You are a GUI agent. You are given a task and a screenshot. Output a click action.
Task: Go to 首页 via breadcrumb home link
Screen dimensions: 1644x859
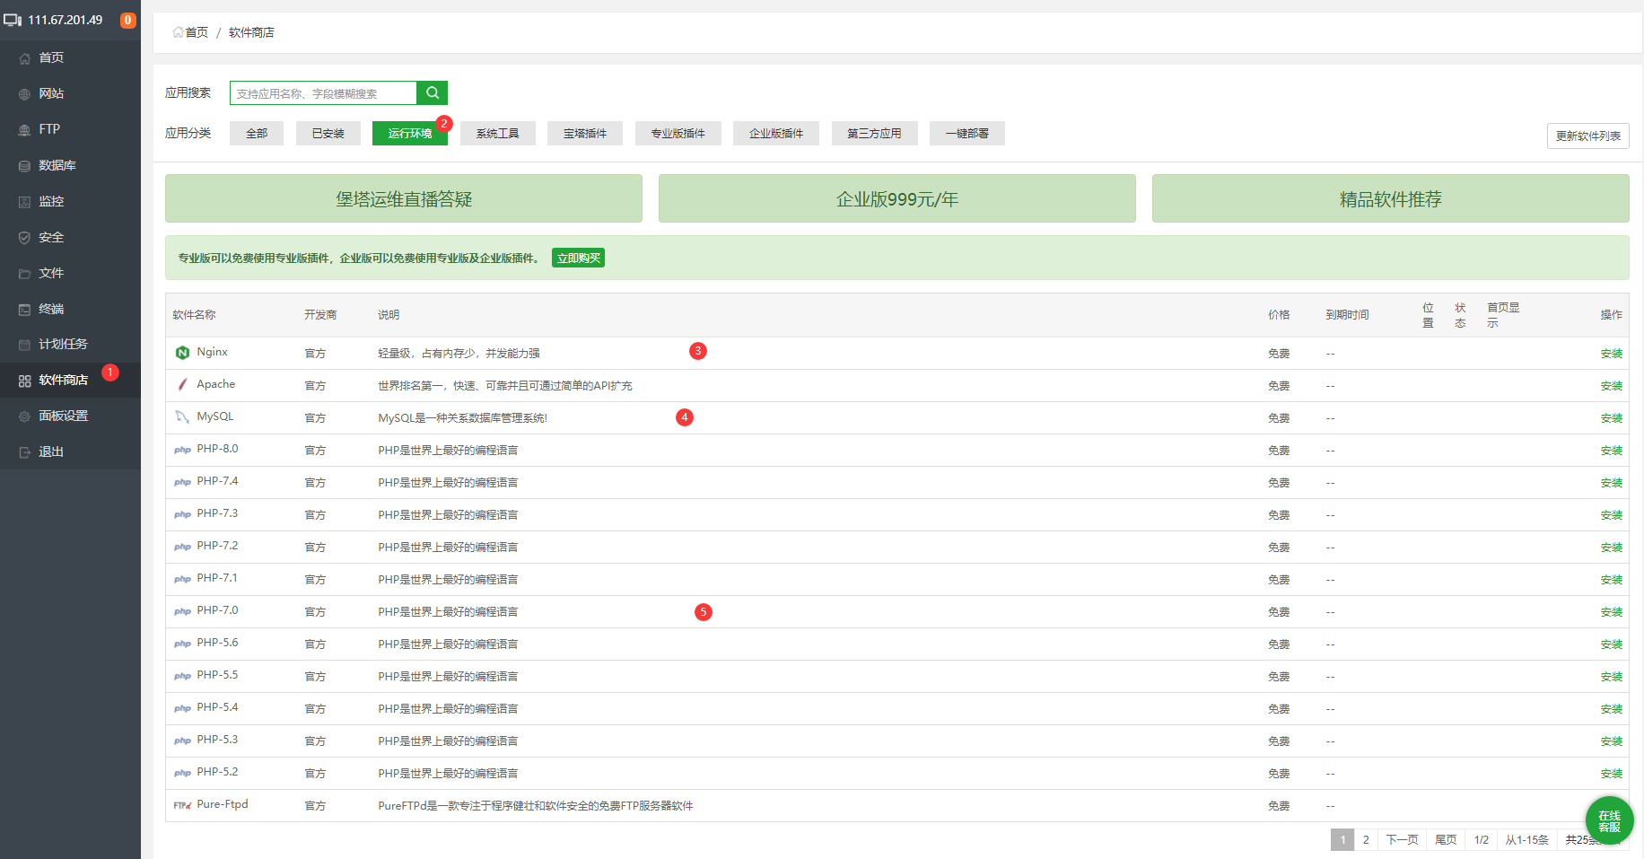click(191, 32)
